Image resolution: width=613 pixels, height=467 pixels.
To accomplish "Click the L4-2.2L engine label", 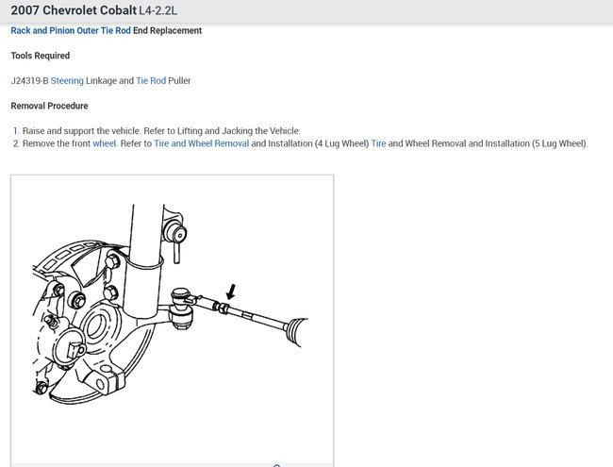I will [157, 10].
